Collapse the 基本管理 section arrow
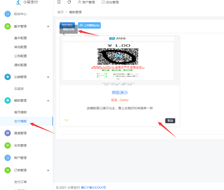The width and height of the screenshot is (224, 190). (x=48, y=26)
